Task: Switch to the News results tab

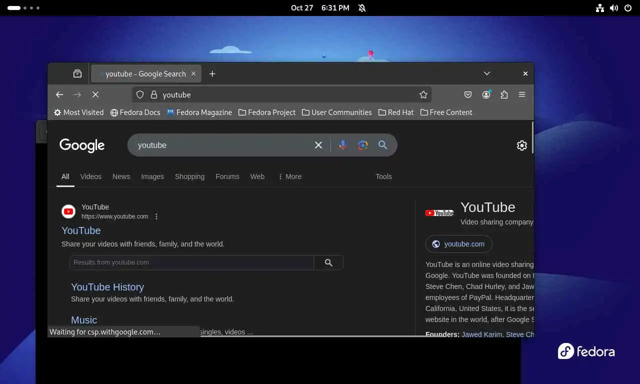Action: point(121,176)
